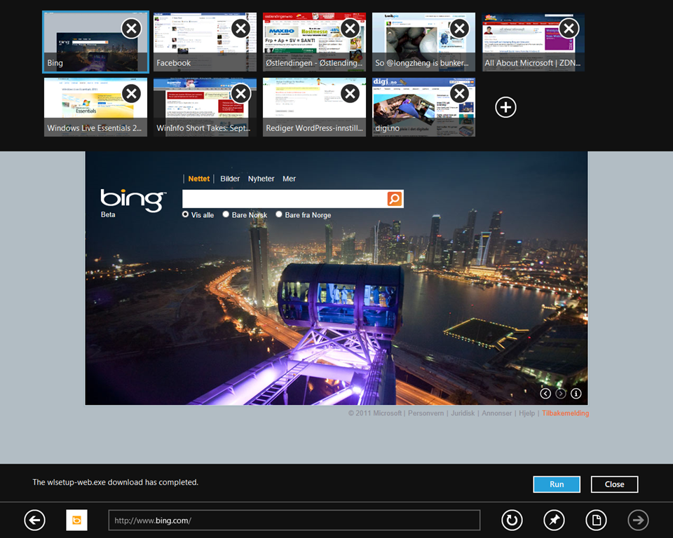Close the Rediger WordPress-innstillinger tab
Image resolution: width=673 pixels, height=538 pixels.
pos(351,94)
